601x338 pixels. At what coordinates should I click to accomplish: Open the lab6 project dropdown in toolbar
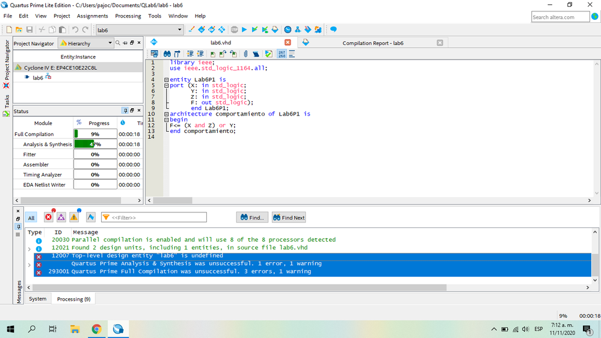tap(179, 30)
